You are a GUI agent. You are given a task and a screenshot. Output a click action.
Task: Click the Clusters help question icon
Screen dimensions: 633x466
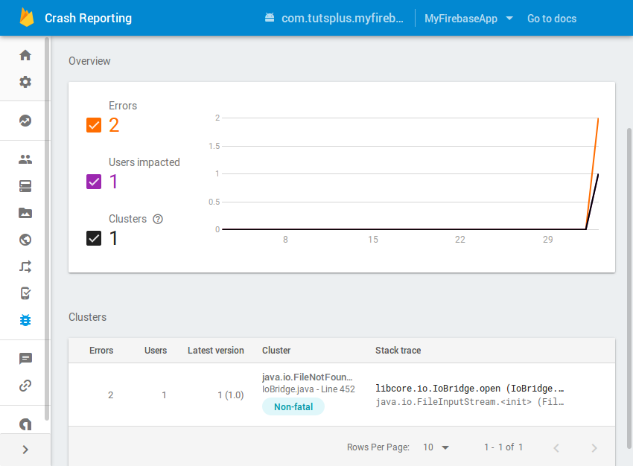tap(158, 219)
